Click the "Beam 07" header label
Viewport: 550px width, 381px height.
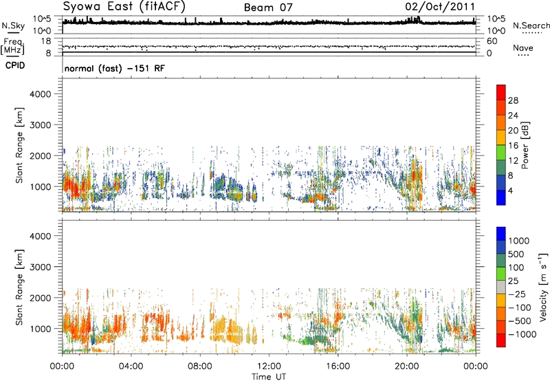(x=268, y=8)
